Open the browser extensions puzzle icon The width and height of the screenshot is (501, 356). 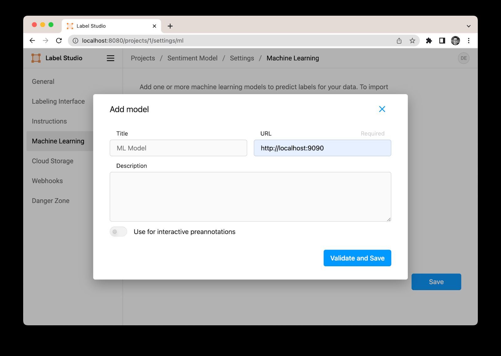click(429, 41)
